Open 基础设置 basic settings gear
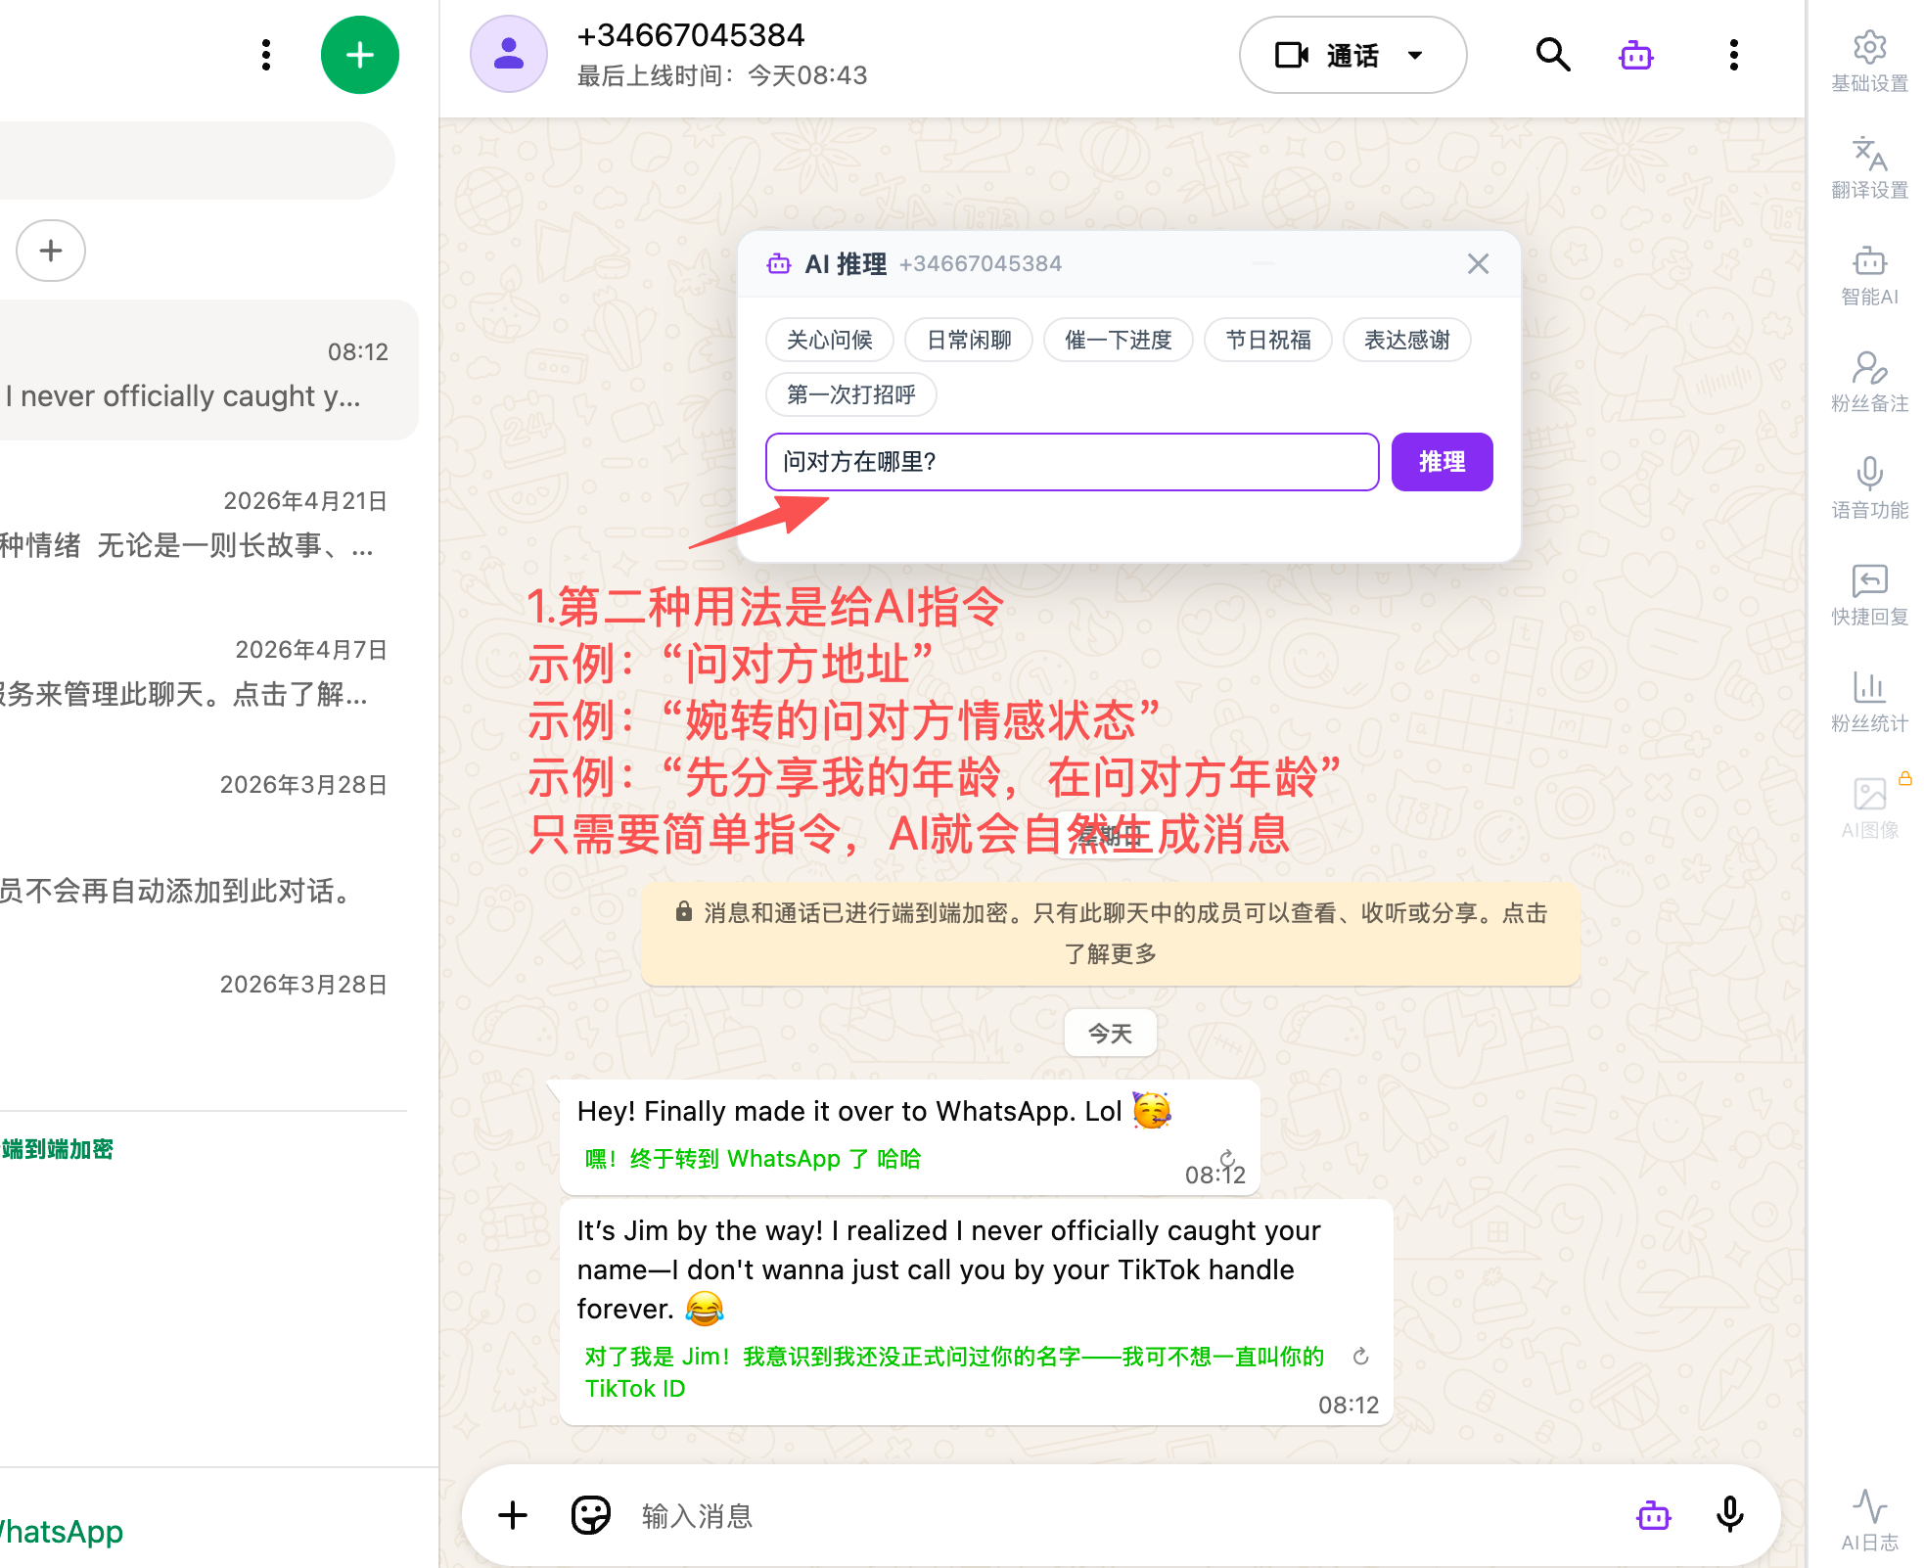Screen dimensions: 1924x1568 point(1869,62)
